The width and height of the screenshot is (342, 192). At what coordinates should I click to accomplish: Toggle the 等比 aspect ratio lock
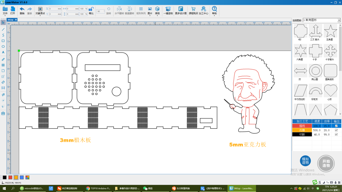pyautogui.click(x=91, y=9)
